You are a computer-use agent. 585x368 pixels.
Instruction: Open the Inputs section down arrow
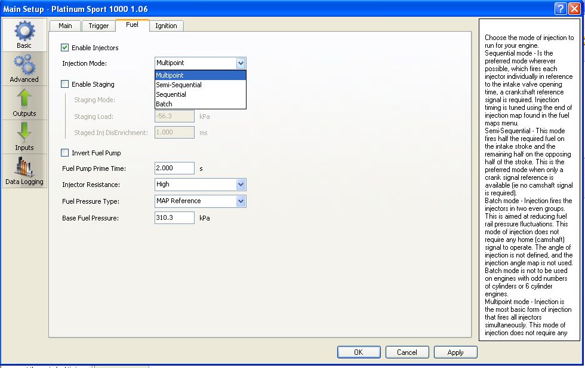pos(24,132)
